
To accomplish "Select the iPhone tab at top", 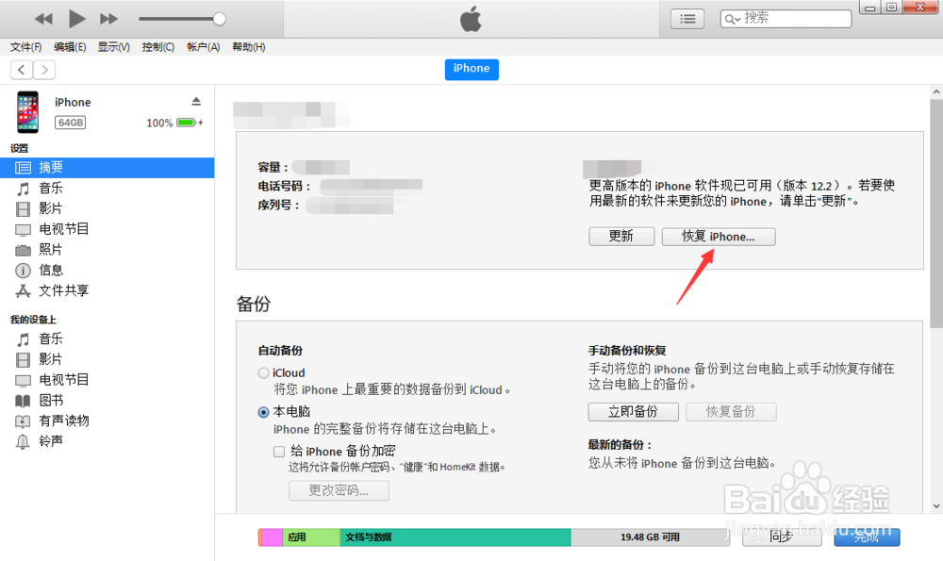I will coord(471,69).
